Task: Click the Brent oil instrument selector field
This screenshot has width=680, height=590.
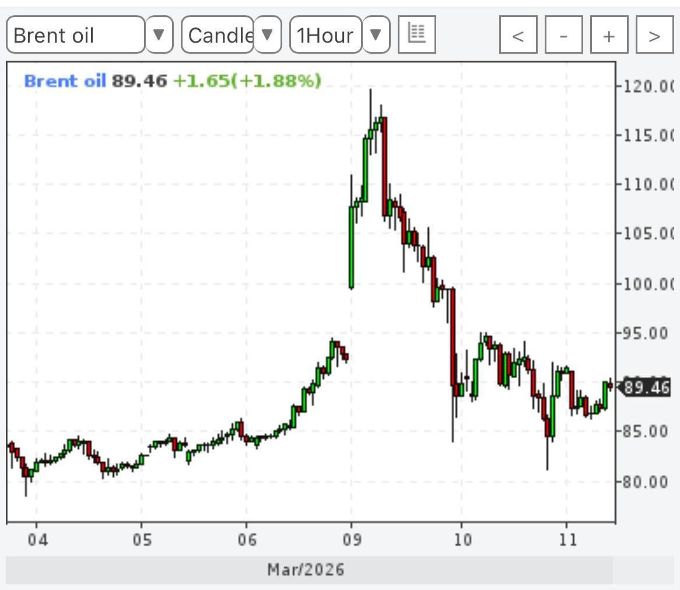Action: 75,35
